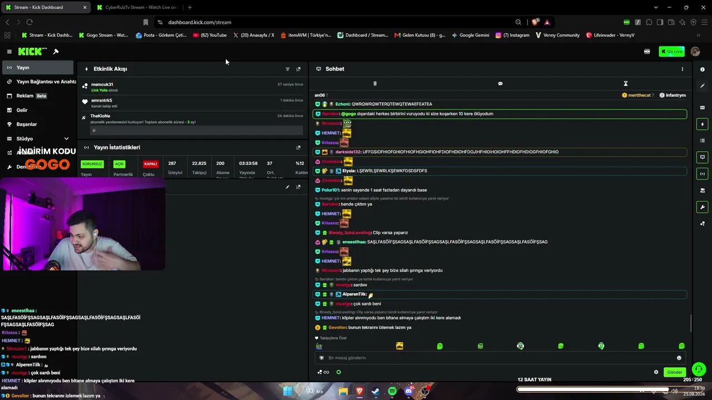Toggle the stream stats icon in right sidebar

click(x=703, y=174)
